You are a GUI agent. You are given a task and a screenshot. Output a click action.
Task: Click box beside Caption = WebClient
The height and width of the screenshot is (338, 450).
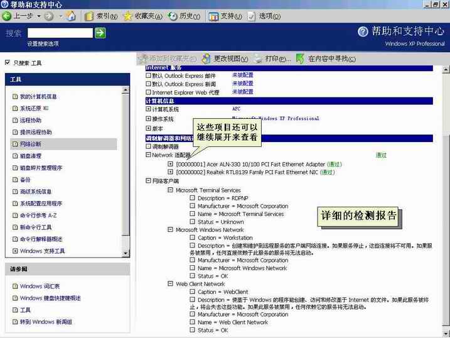(x=192, y=292)
